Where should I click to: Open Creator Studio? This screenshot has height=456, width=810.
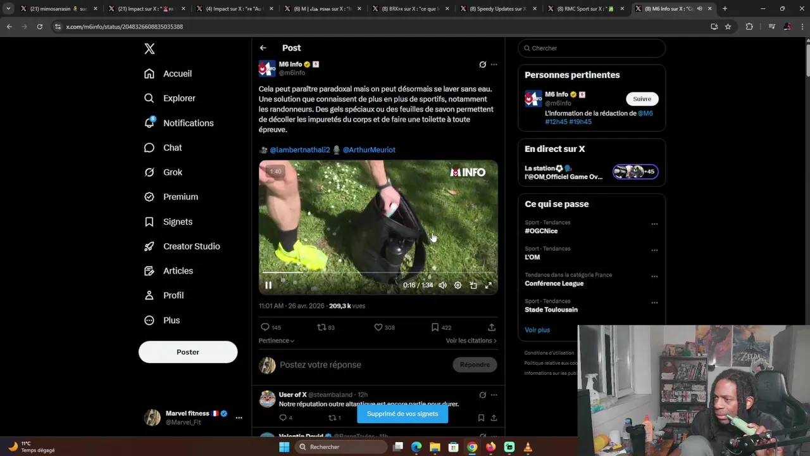click(x=182, y=246)
